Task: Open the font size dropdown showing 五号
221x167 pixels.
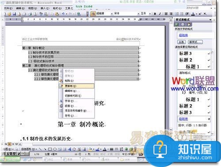Action: [x=150, y=14]
